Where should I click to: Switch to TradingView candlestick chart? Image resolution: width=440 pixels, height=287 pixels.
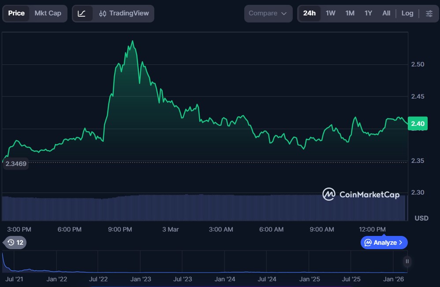pos(124,13)
